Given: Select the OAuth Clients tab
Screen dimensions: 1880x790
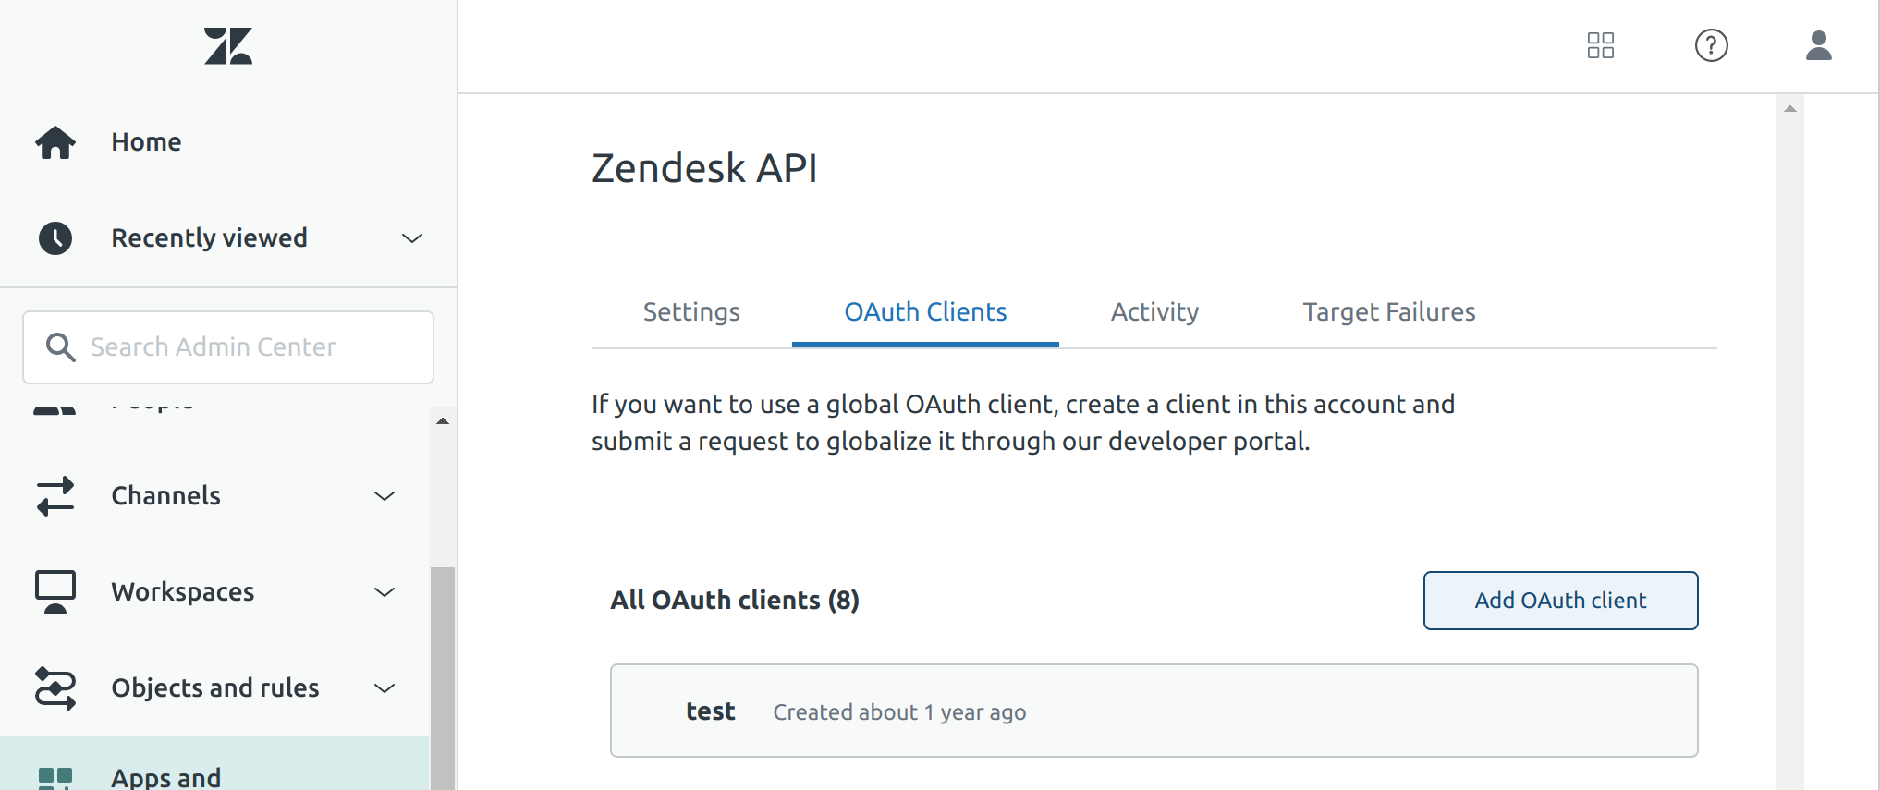Looking at the screenshot, I should click(x=925, y=312).
